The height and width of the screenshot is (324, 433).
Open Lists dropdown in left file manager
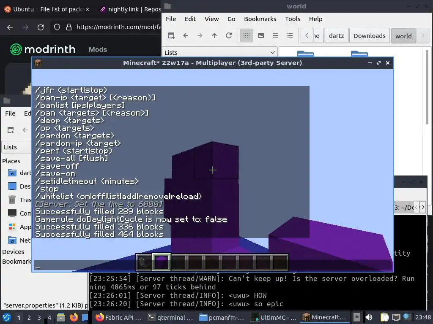(16, 147)
